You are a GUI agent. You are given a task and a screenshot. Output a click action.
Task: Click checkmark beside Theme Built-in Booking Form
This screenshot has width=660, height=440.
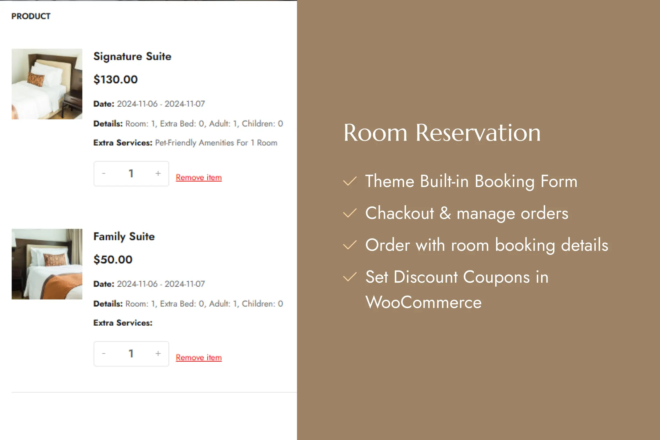click(350, 181)
